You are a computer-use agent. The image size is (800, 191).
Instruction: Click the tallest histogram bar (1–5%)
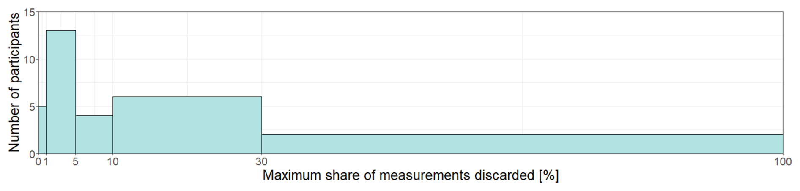click(x=61, y=92)
